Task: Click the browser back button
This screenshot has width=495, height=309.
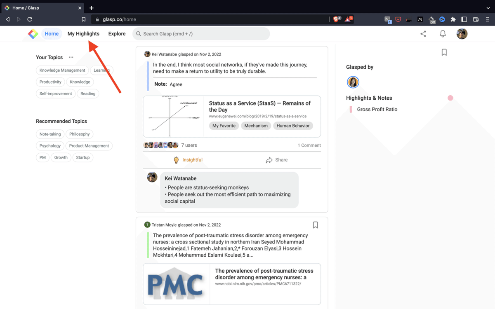Action: click(8, 19)
